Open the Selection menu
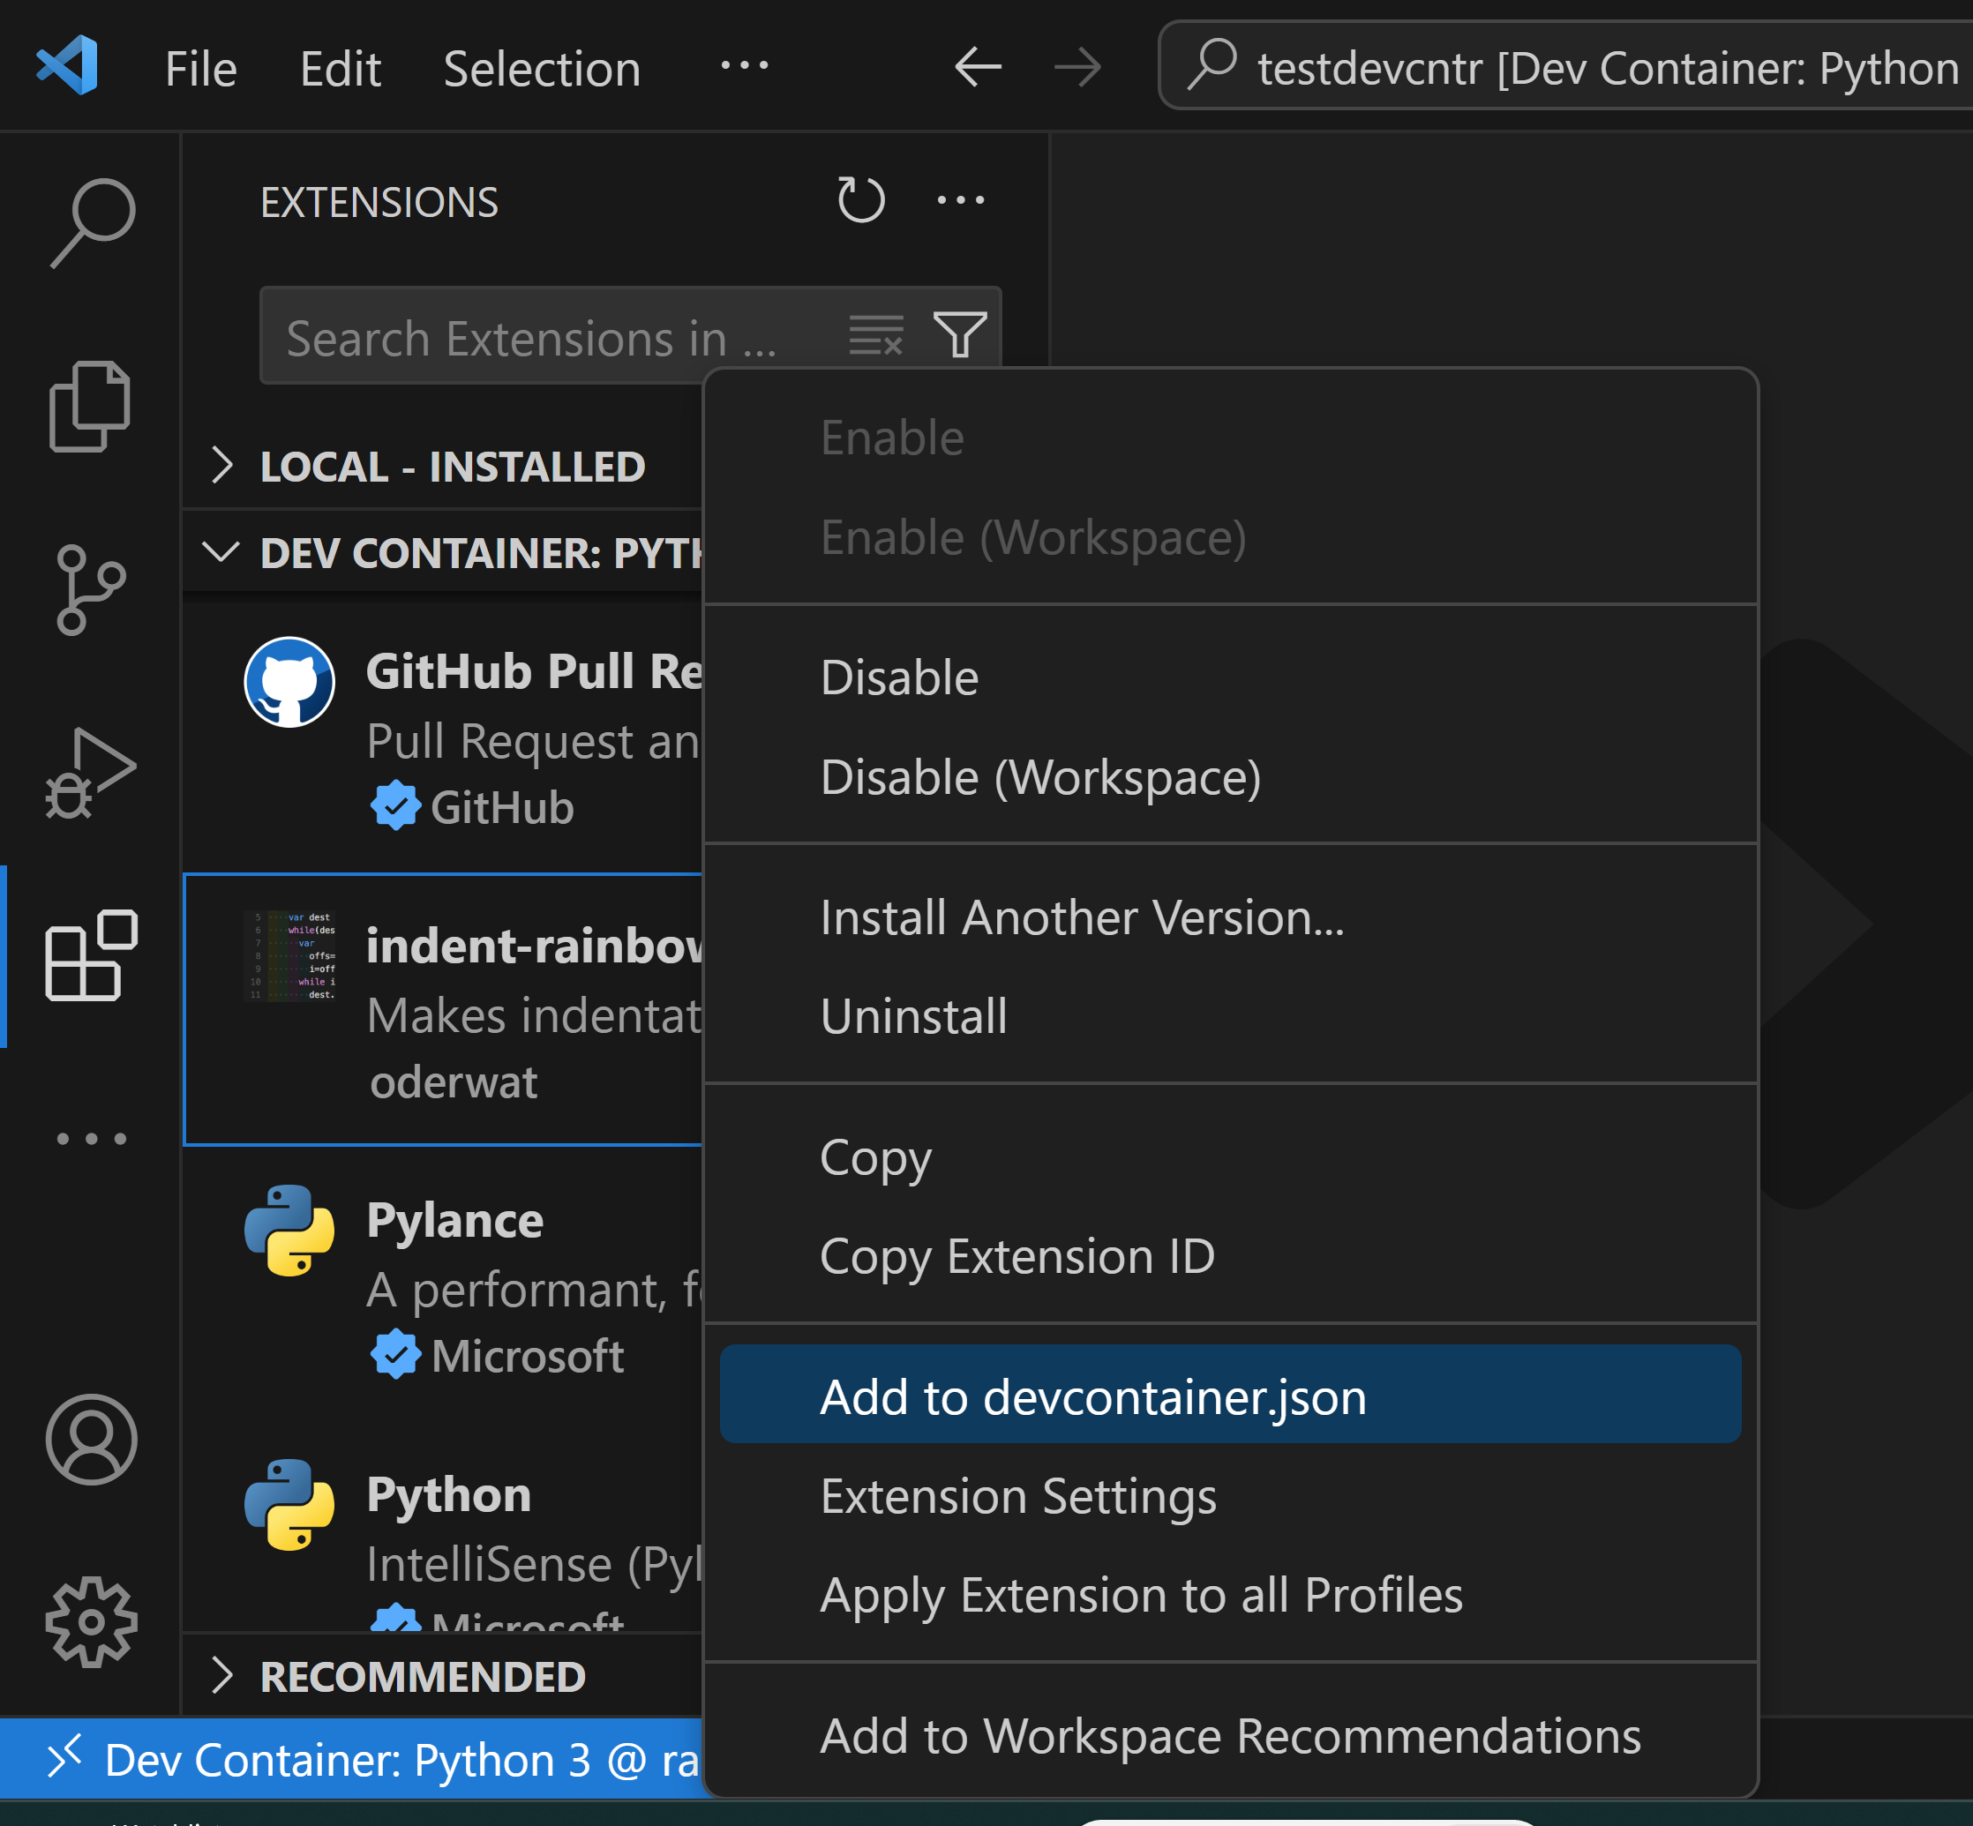1973x1826 pixels. (x=542, y=69)
